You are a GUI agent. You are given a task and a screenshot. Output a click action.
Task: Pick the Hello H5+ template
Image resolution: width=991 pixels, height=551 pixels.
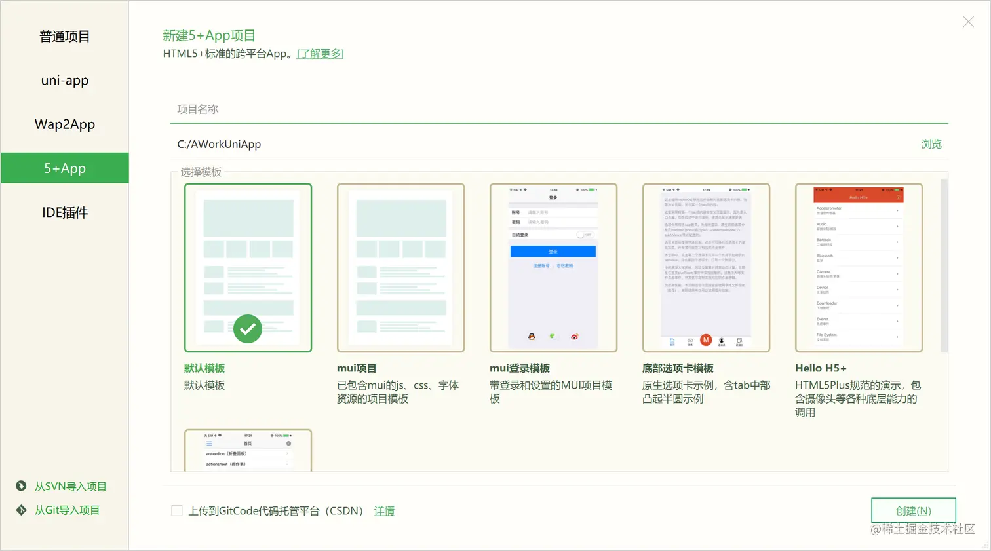click(859, 269)
